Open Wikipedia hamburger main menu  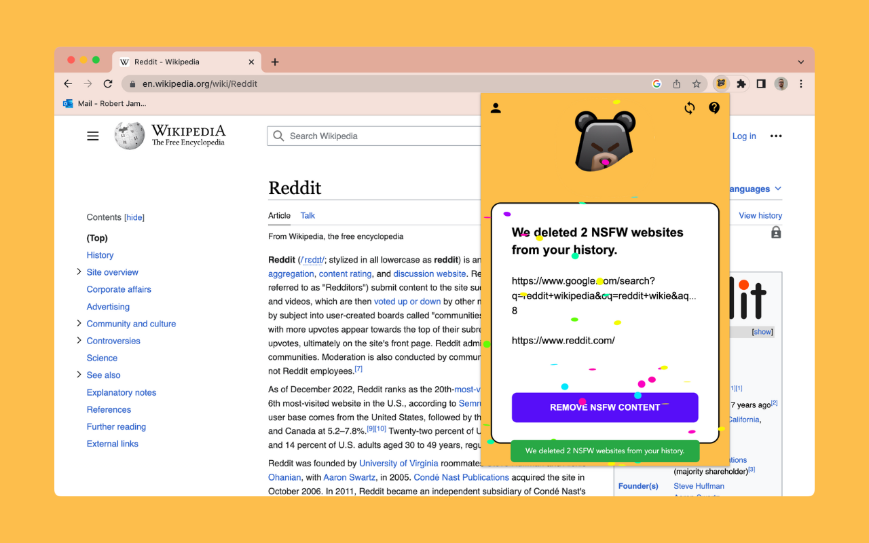click(93, 136)
